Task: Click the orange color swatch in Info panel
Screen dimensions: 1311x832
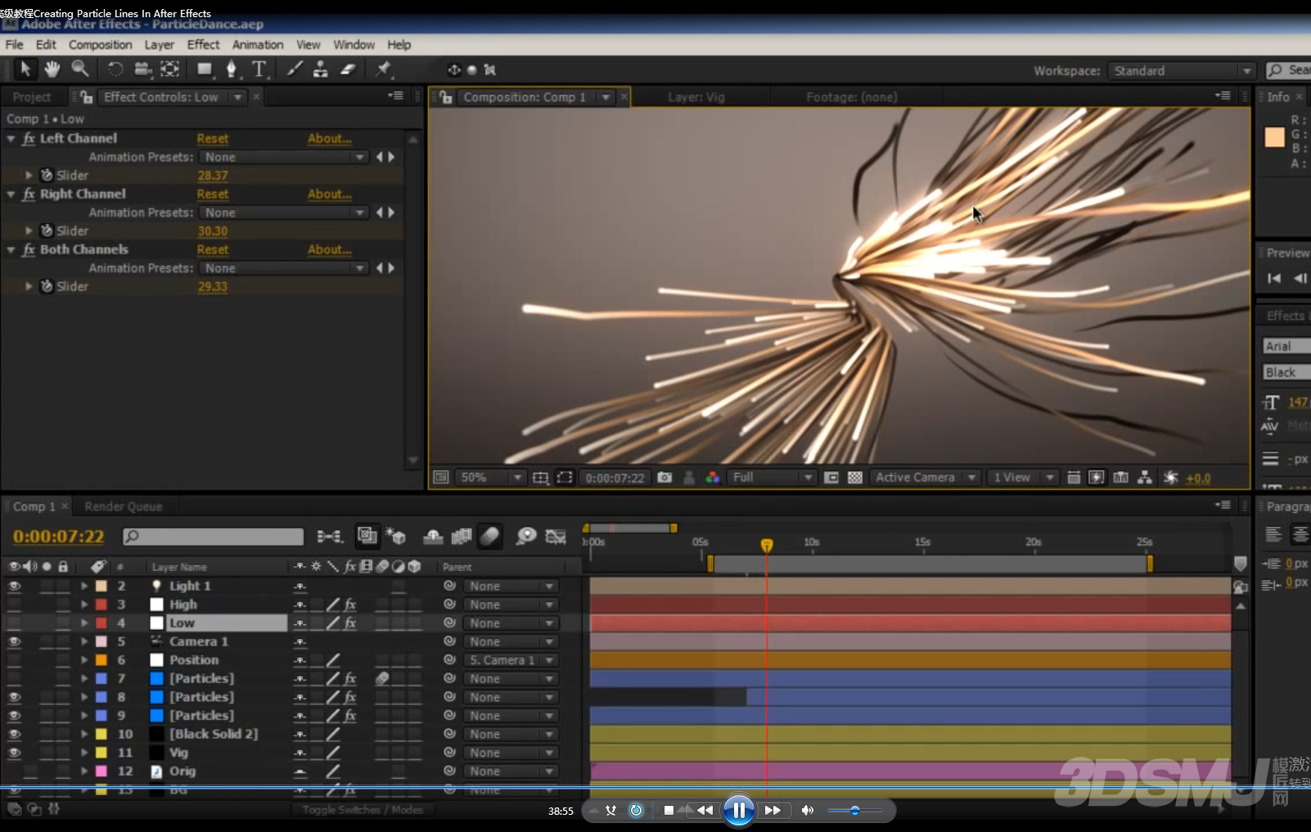Action: tap(1274, 137)
